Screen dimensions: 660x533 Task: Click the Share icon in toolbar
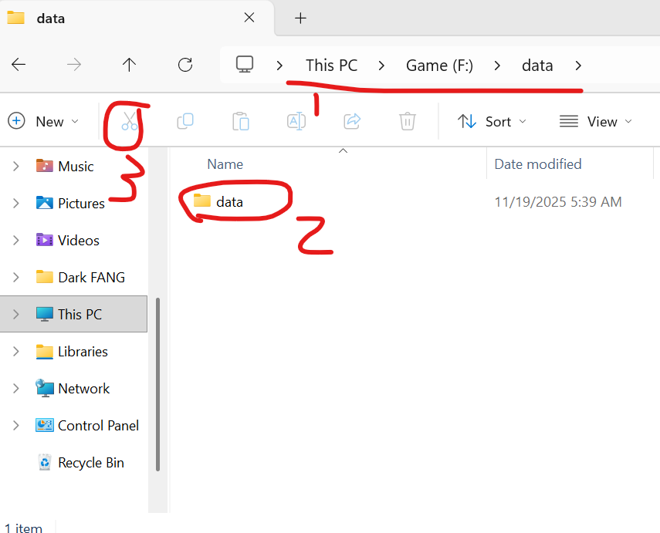coord(352,121)
